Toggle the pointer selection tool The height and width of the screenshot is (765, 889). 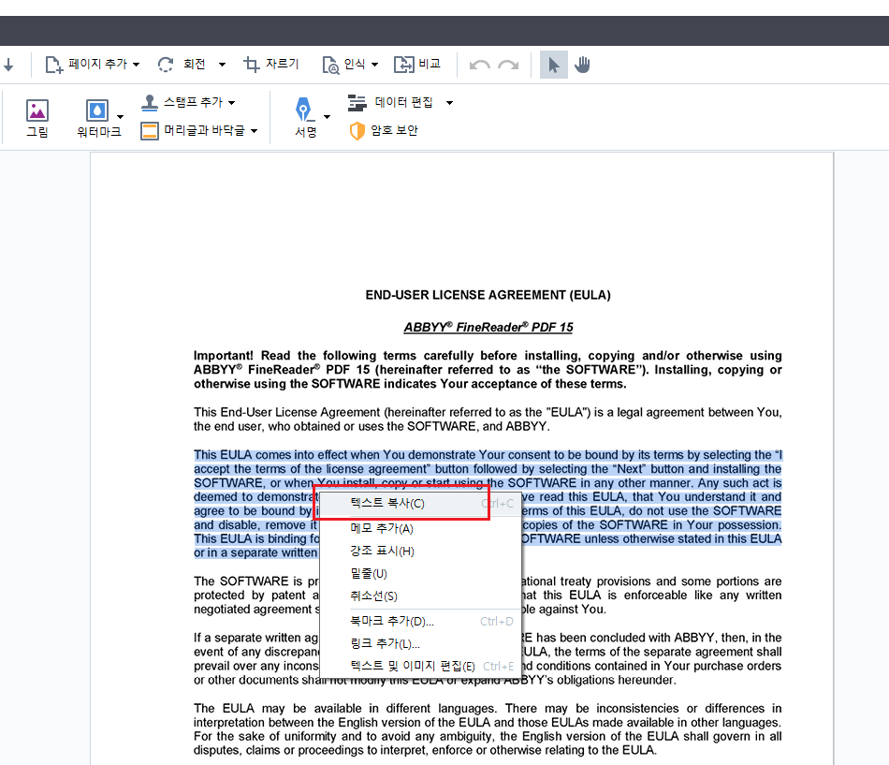pos(554,65)
